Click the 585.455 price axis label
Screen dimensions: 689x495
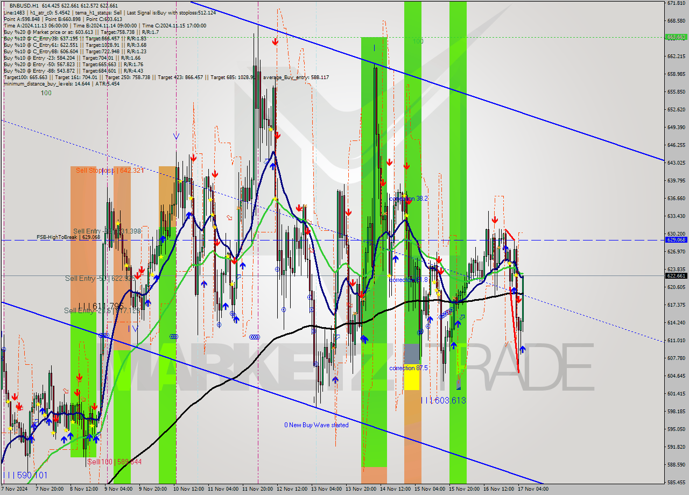coord(676,482)
